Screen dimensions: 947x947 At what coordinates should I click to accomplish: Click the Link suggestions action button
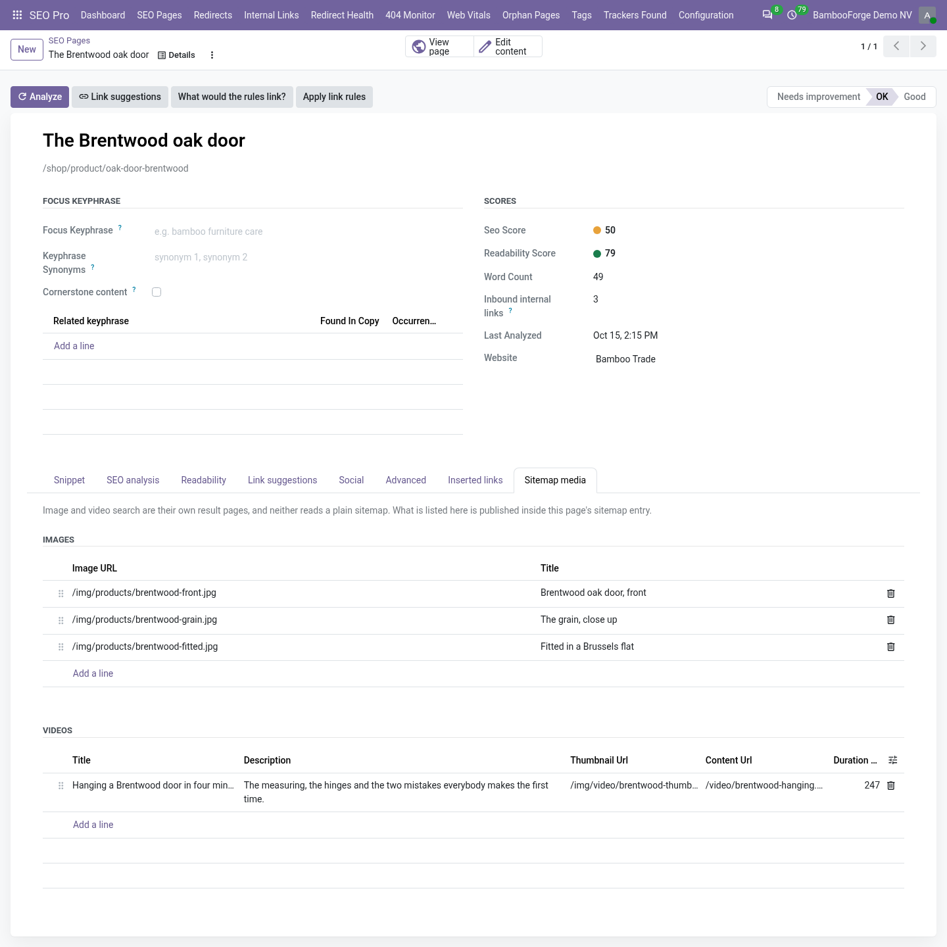click(x=120, y=97)
